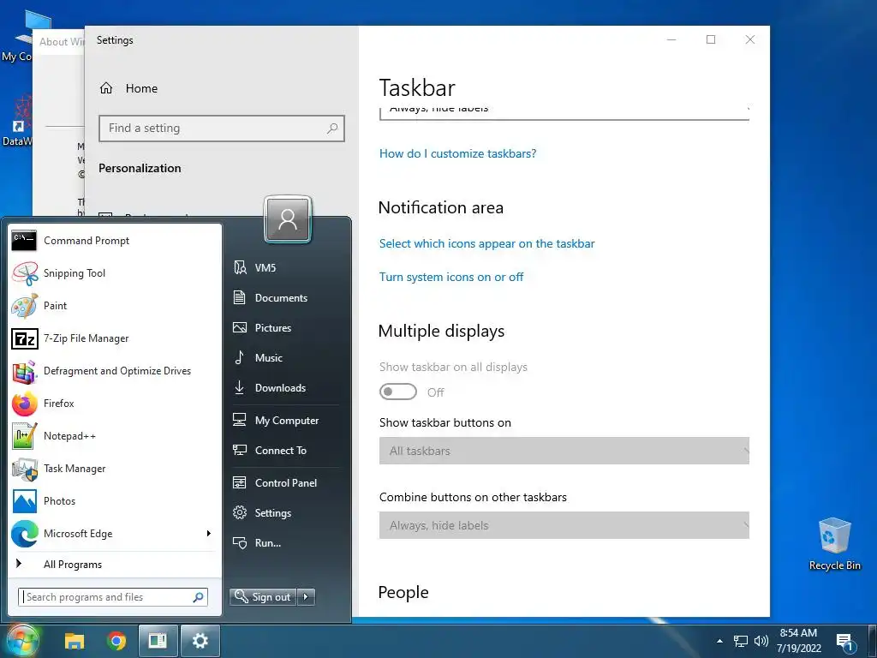Click the Settings gear on the taskbar
Viewport: 877px width, 658px height.
click(x=200, y=641)
